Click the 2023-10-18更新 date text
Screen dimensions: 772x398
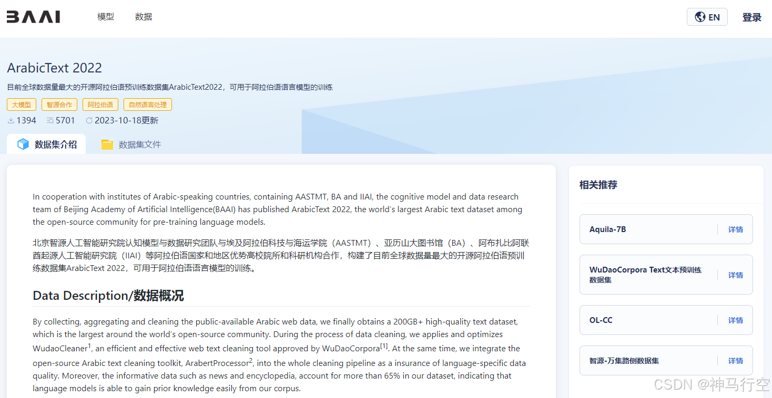click(x=126, y=120)
